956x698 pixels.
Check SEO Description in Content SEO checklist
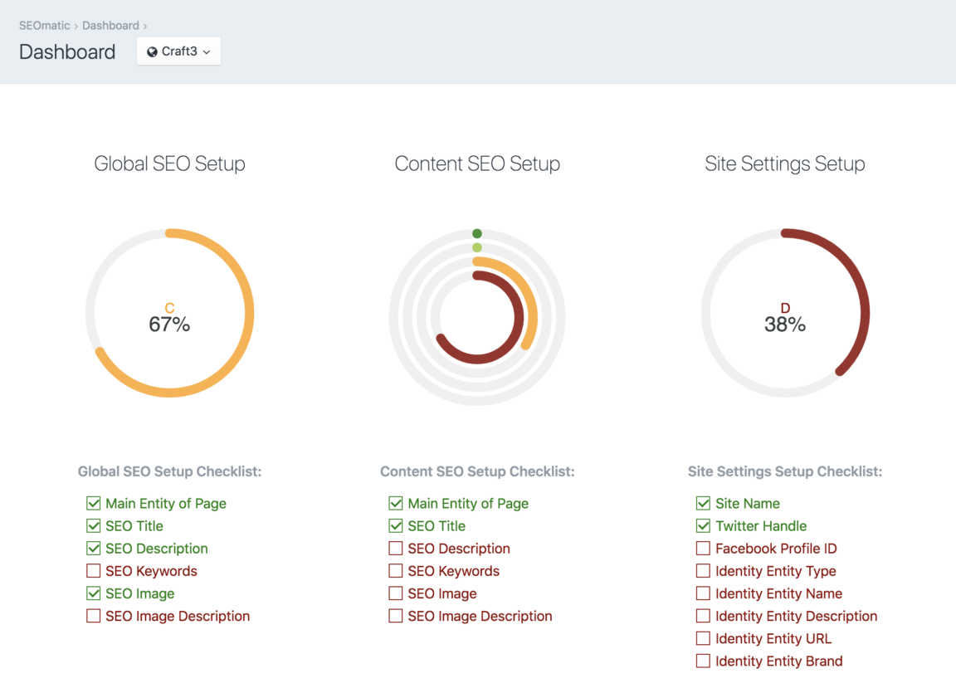pos(395,549)
